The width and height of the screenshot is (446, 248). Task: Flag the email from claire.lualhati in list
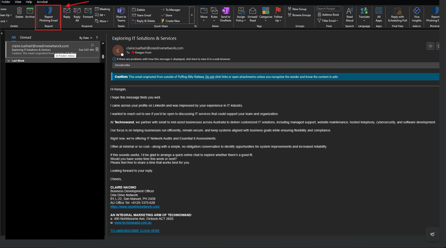[x=93, y=45]
